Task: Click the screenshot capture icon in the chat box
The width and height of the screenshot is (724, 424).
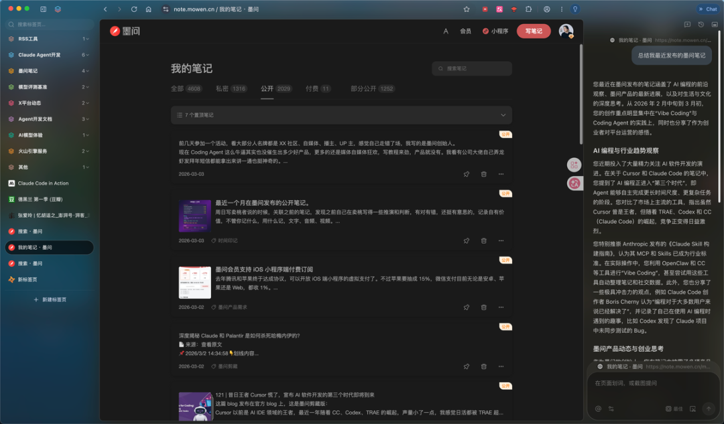Action: 692,409
